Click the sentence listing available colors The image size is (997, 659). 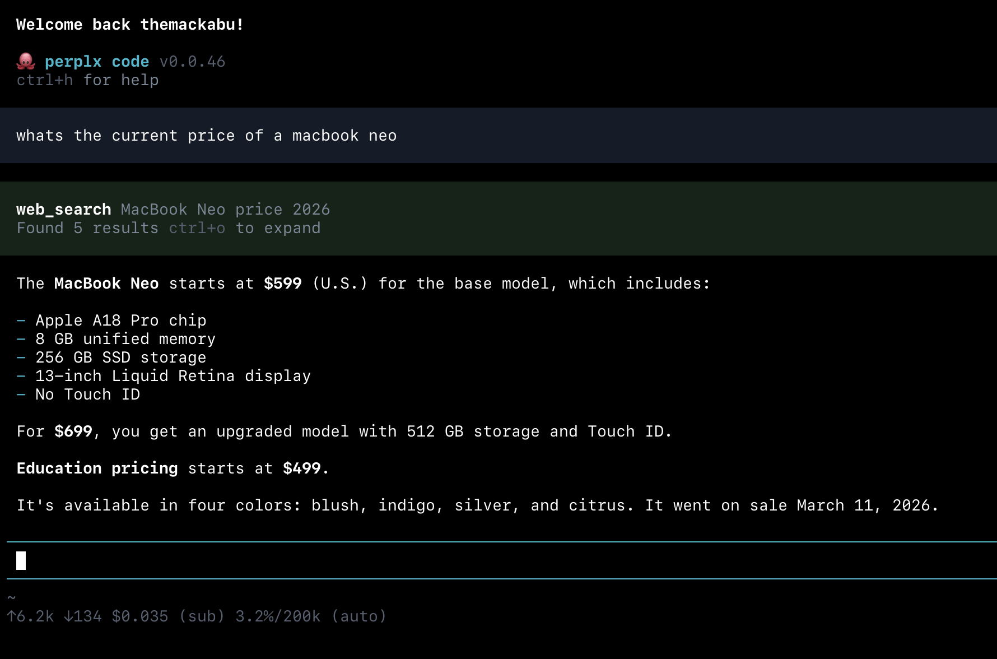coord(325,505)
